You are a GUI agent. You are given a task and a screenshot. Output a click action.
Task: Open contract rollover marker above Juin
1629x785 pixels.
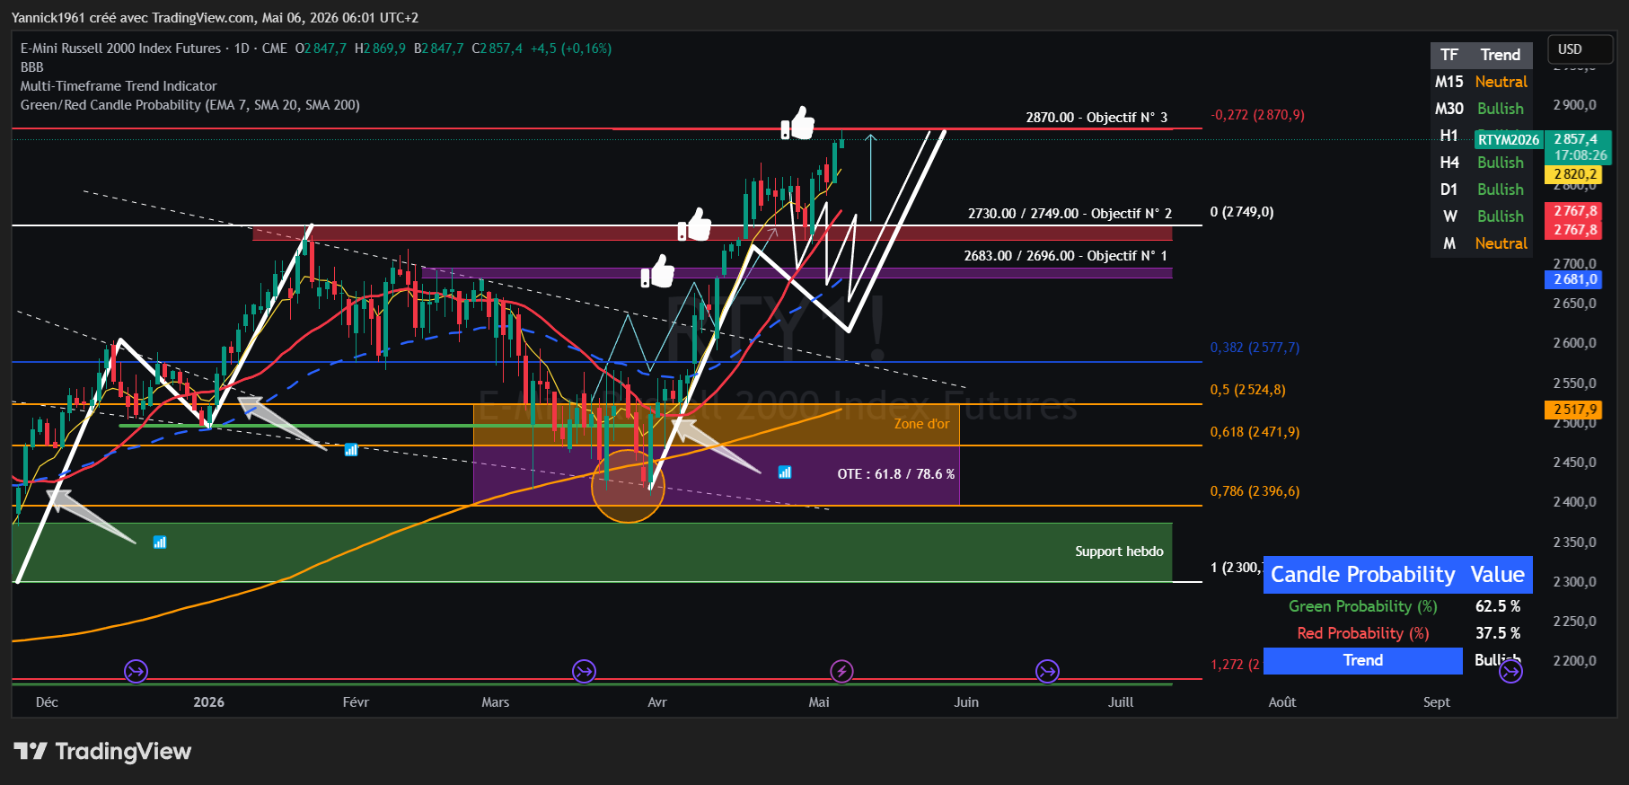(x=1047, y=671)
